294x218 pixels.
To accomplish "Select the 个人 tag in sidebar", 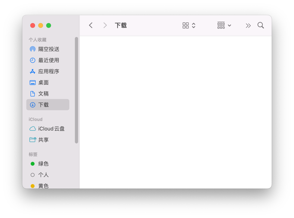I will 48,175.
